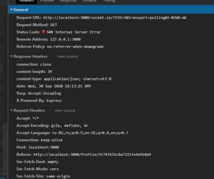
Task: Switch to the Preview tab
Action: click(x=47, y=1)
